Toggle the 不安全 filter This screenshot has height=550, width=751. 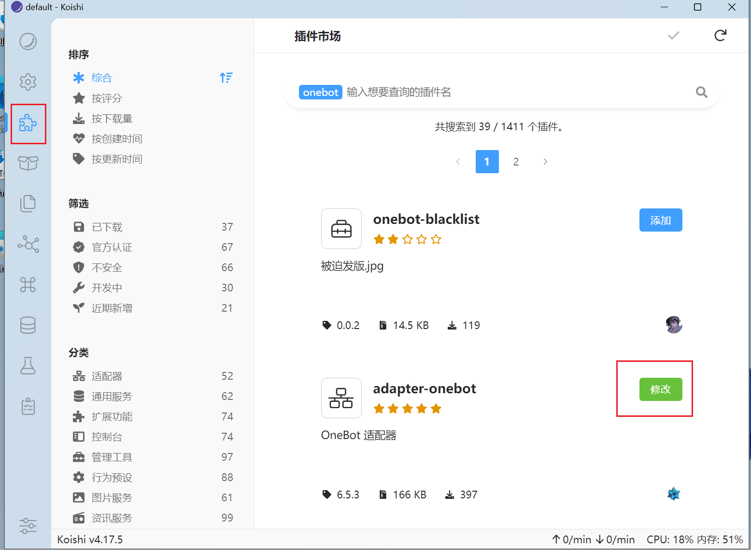click(153, 267)
